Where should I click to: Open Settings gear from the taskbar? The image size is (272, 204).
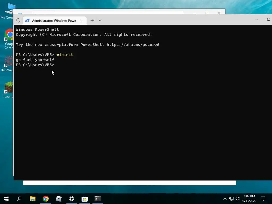tap(72, 199)
